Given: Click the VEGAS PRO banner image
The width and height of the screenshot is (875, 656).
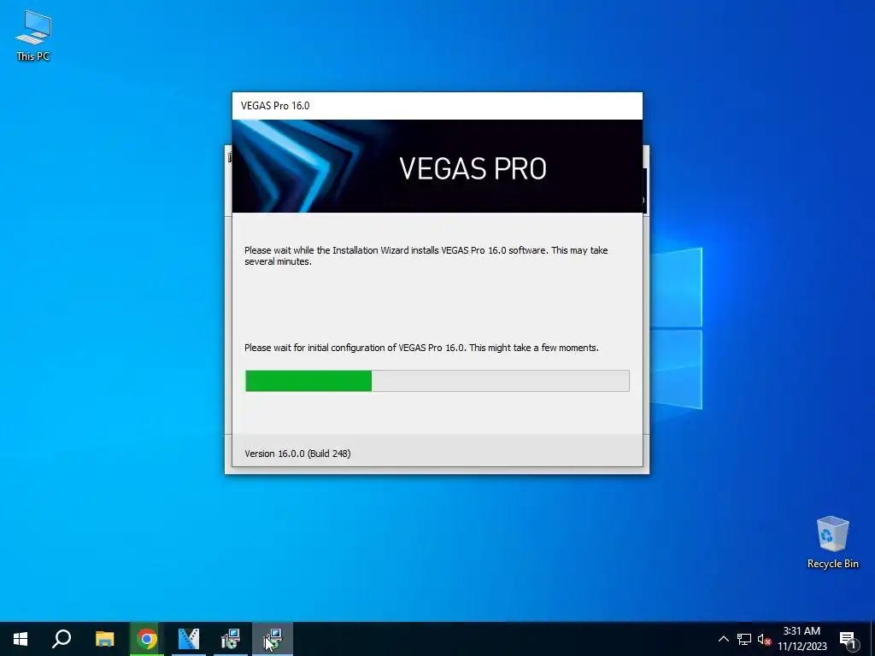Looking at the screenshot, I should click(437, 167).
